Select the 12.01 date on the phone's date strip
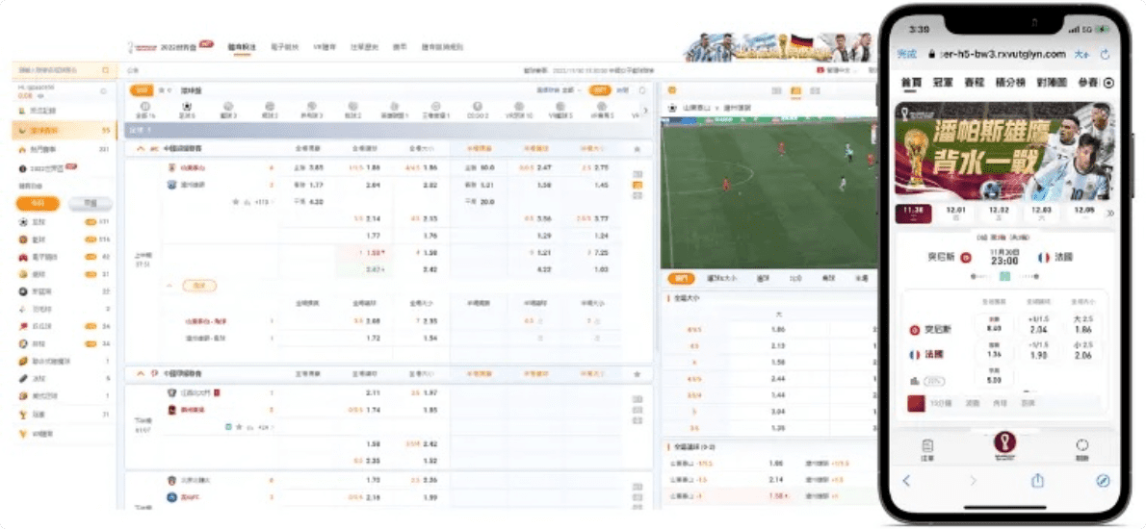The height and width of the screenshot is (529, 1146). (955, 212)
